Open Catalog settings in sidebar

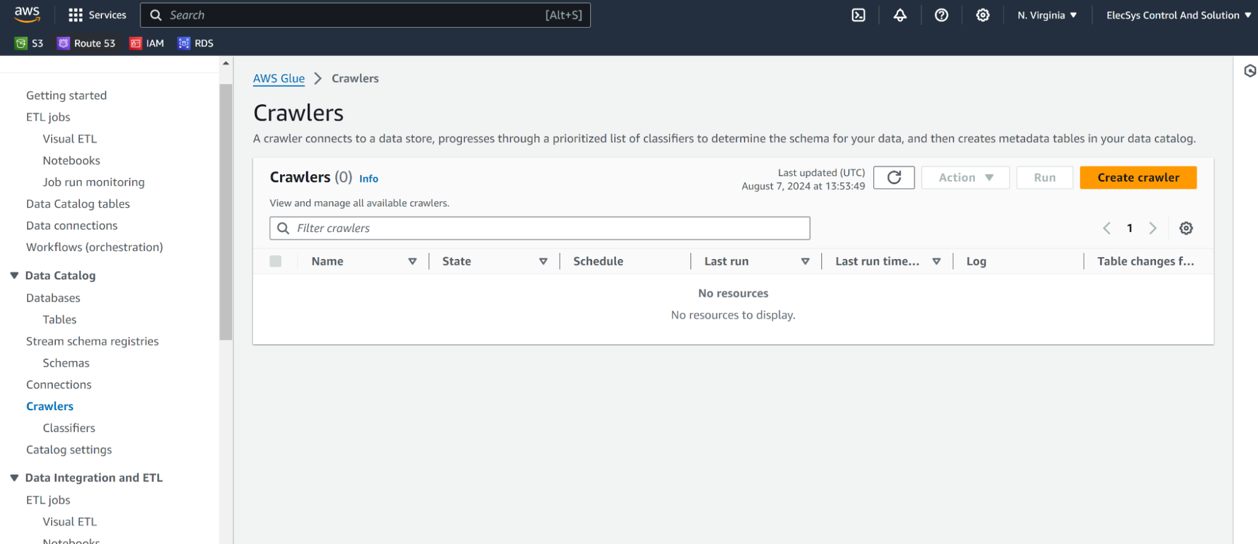tap(69, 450)
